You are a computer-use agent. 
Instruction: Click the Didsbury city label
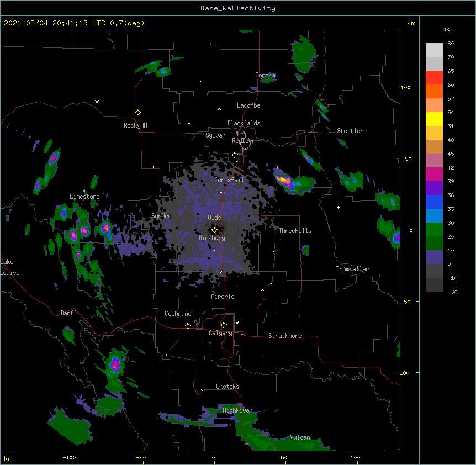coord(212,238)
